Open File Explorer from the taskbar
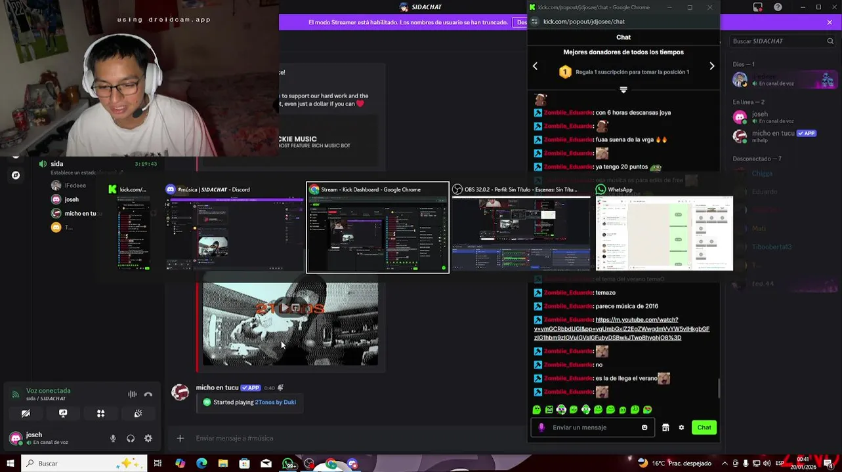 pyautogui.click(x=223, y=463)
